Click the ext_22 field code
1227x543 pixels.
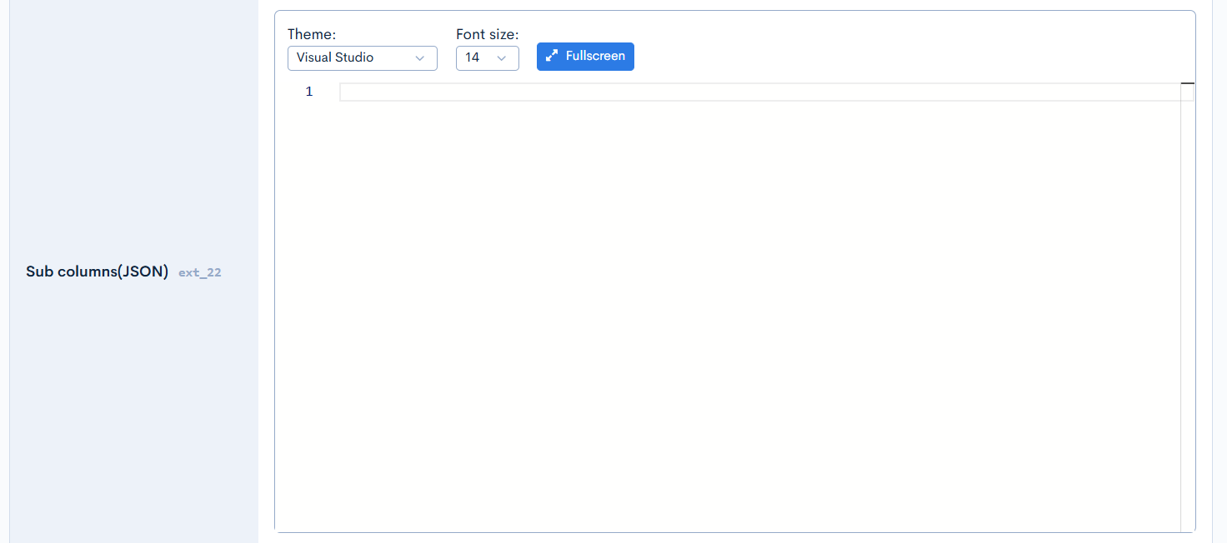coord(200,272)
